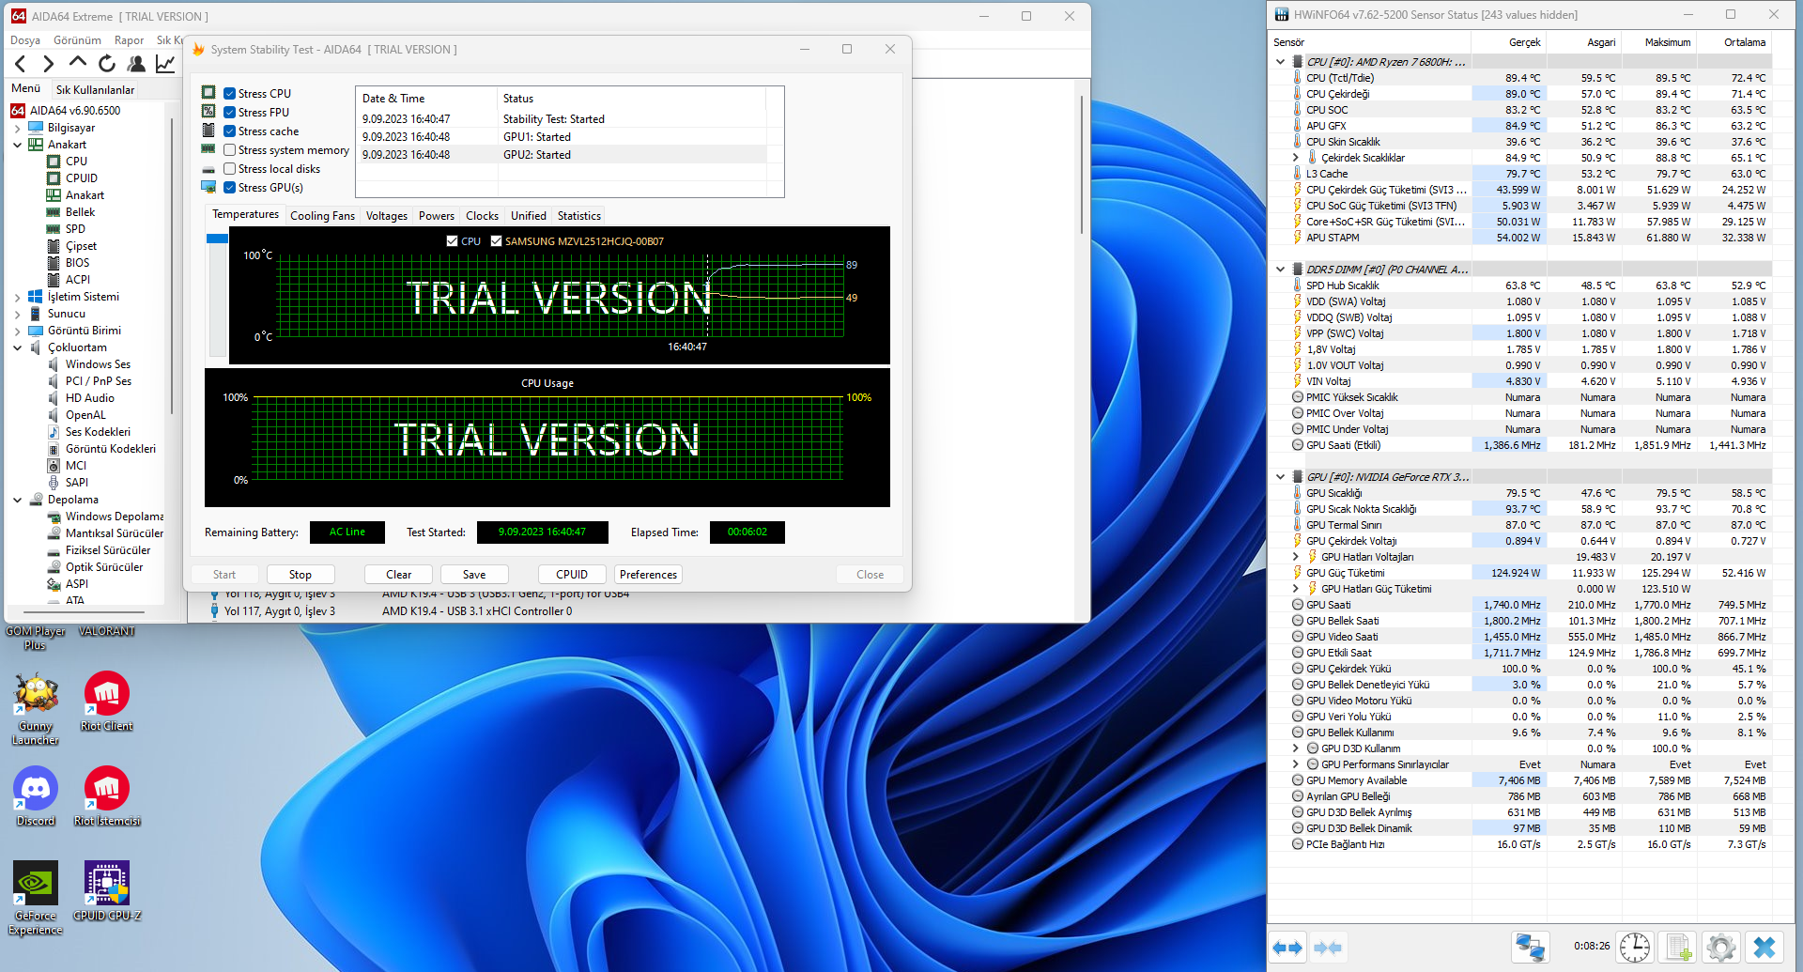The height and width of the screenshot is (972, 1803).
Task: Click the Preferences button
Action: pyautogui.click(x=648, y=575)
